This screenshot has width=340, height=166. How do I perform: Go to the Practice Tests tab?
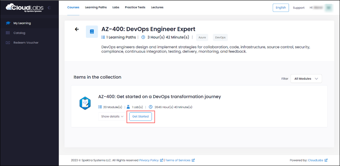tap(135, 7)
